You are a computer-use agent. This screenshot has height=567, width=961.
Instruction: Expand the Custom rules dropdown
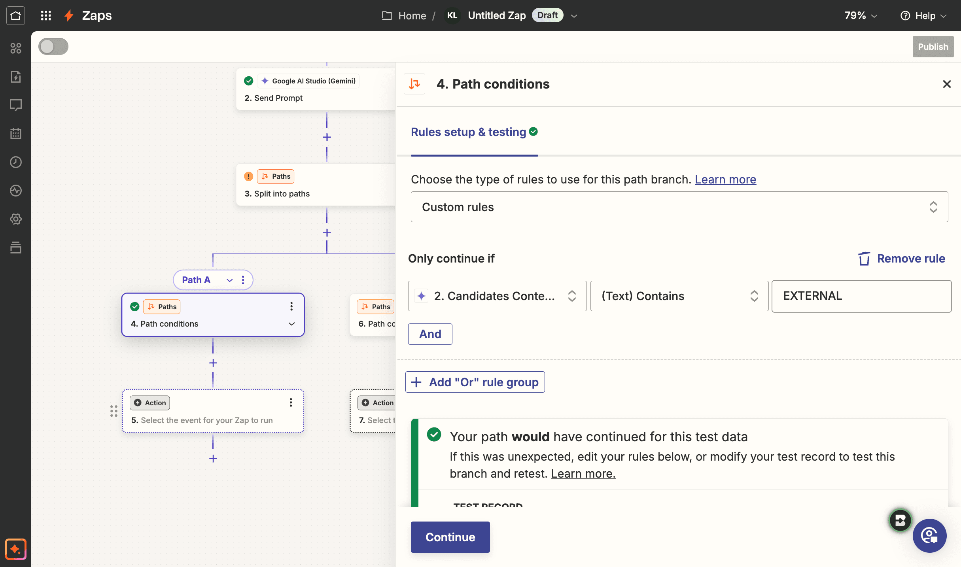tap(679, 207)
